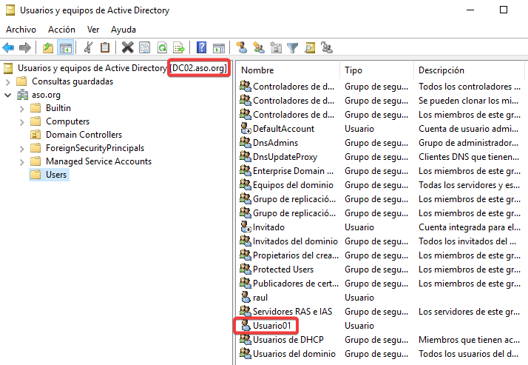Image resolution: width=528 pixels, height=365 pixels.
Task: Sort list by Tipo column header
Action: pyautogui.click(x=376, y=70)
